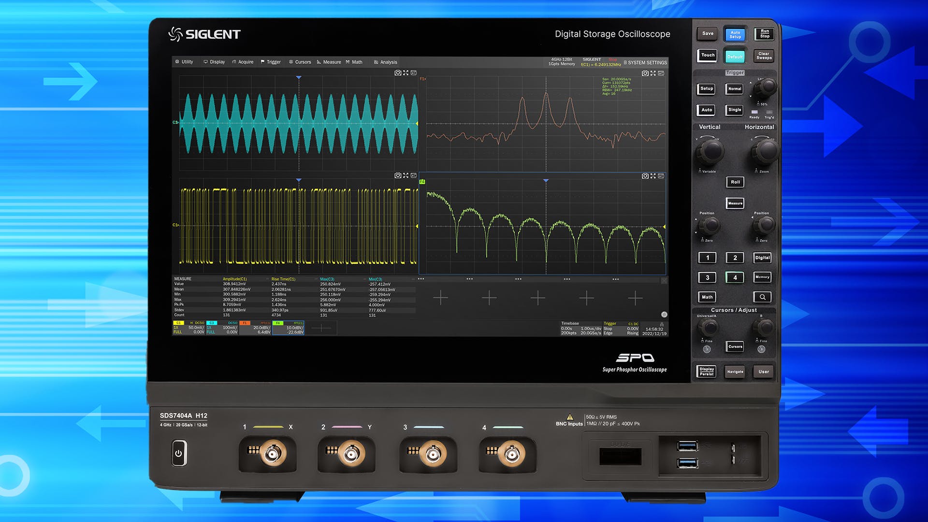Toggle the Run Stop button
This screenshot has height=522, width=928.
(x=764, y=34)
